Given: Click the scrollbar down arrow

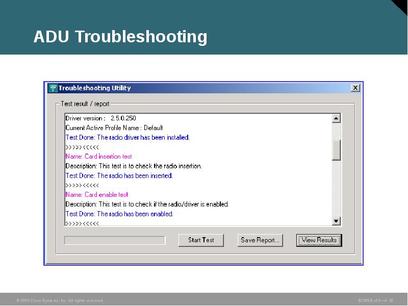Looking at the screenshot, I should coord(335,221).
